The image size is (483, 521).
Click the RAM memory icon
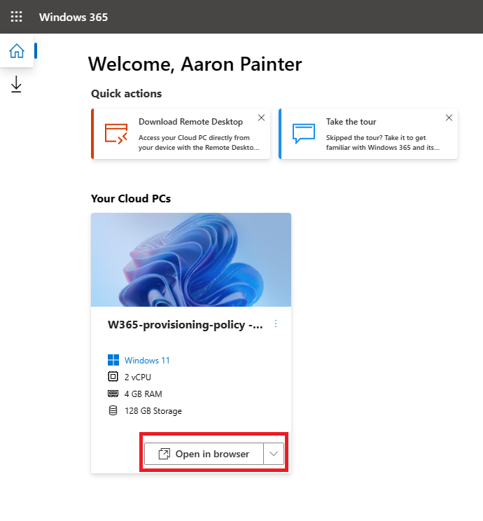(113, 394)
